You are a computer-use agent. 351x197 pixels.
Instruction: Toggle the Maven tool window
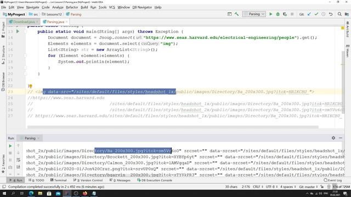tap(347, 51)
